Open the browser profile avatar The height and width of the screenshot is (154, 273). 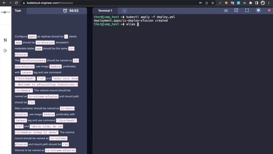pyautogui.click(x=263, y=3)
